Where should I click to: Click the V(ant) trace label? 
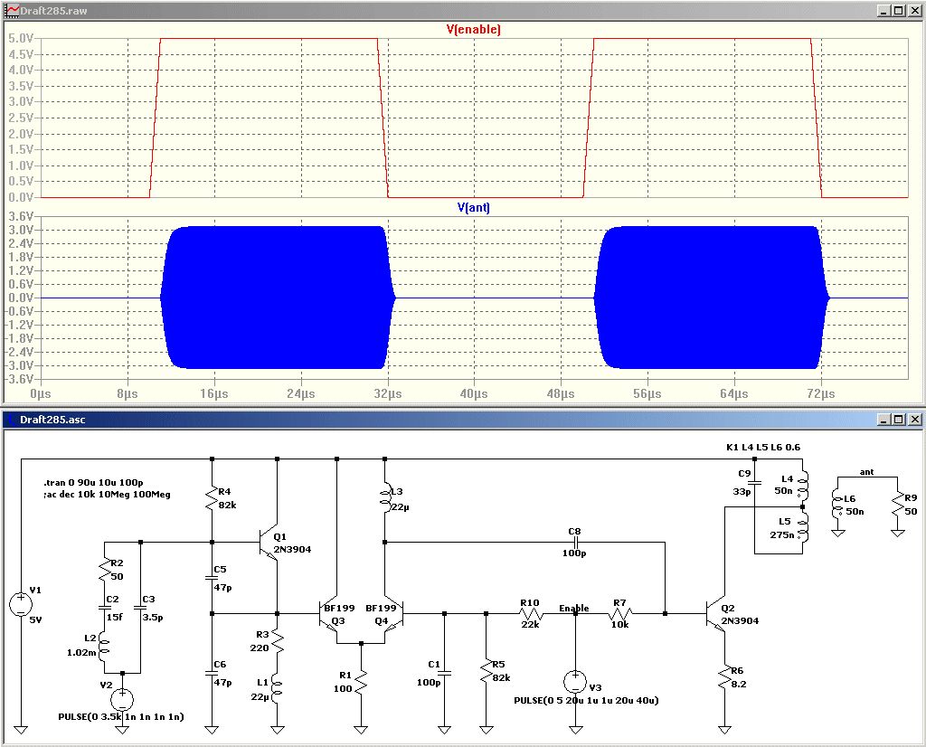click(473, 207)
